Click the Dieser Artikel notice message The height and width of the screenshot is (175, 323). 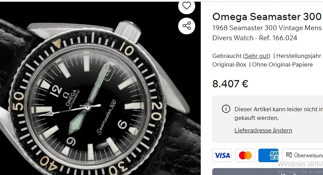click(x=279, y=114)
